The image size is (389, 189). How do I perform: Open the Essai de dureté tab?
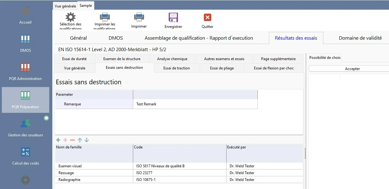74,59
